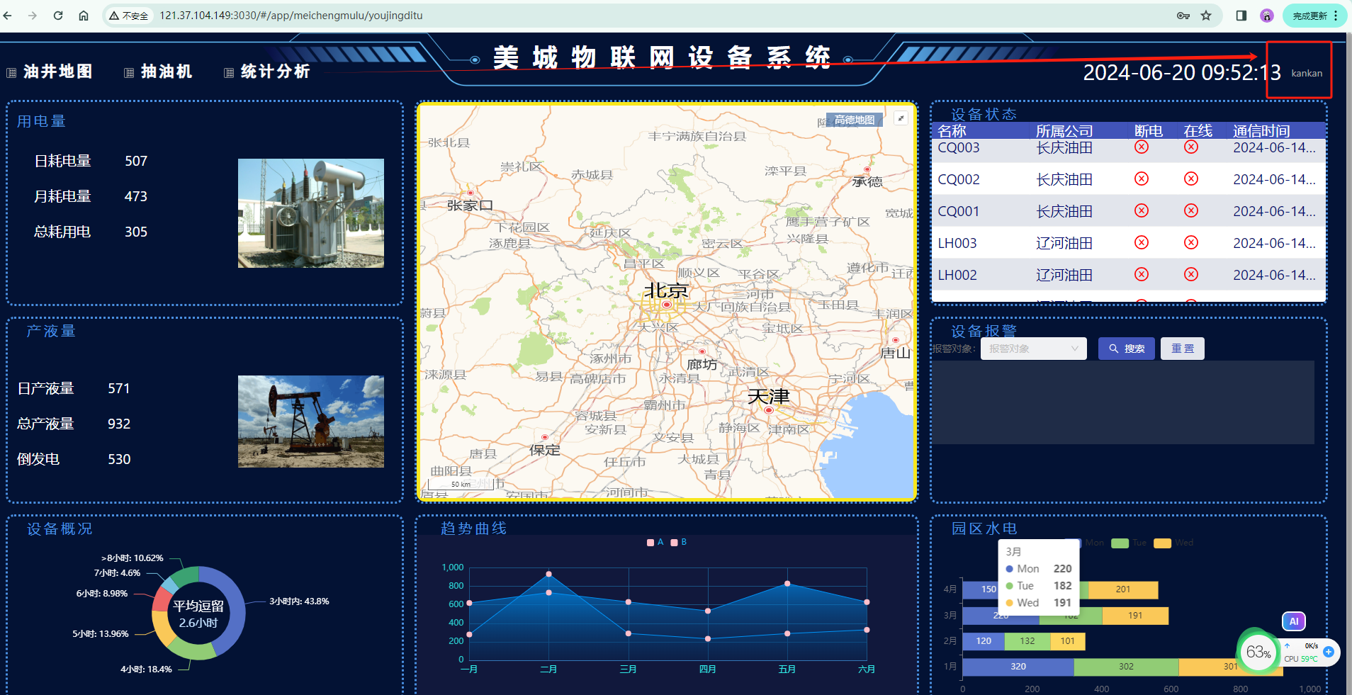This screenshot has width=1352, height=695.
Task: Toggle the Tue series in 园区水电 legend
Action: tap(1129, 543)
